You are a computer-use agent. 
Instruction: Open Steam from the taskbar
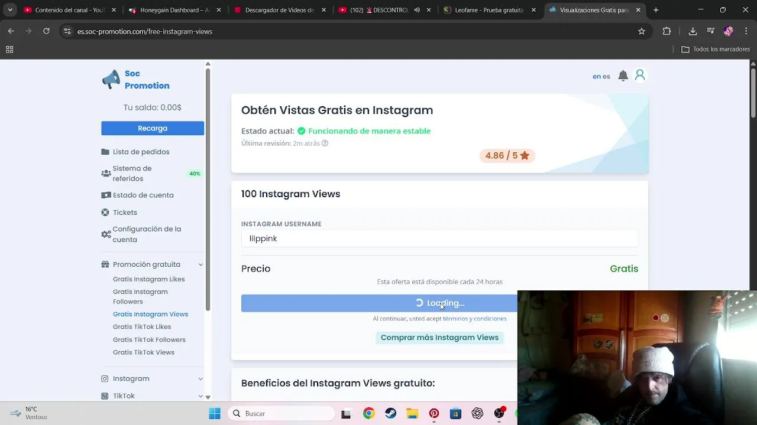point(390,414)
